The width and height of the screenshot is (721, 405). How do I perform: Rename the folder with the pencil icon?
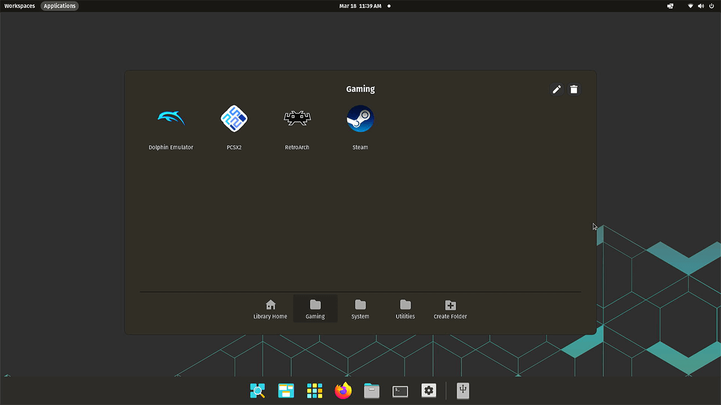coord(557,89)
